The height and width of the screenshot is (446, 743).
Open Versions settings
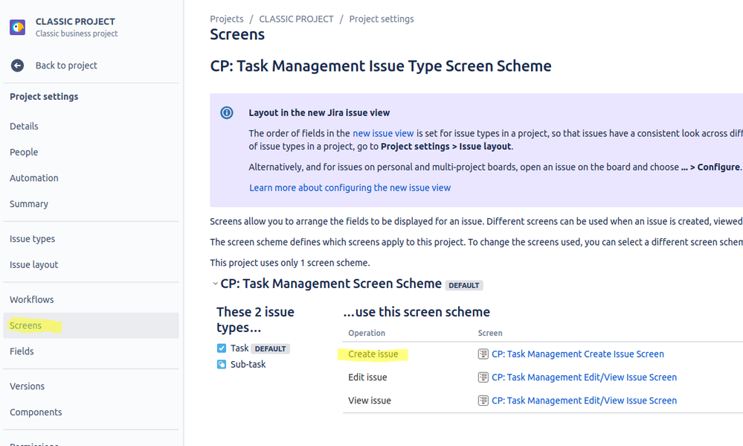[x=27, y=386]
